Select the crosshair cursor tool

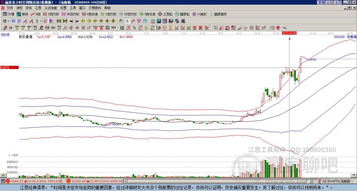[127, 21]
